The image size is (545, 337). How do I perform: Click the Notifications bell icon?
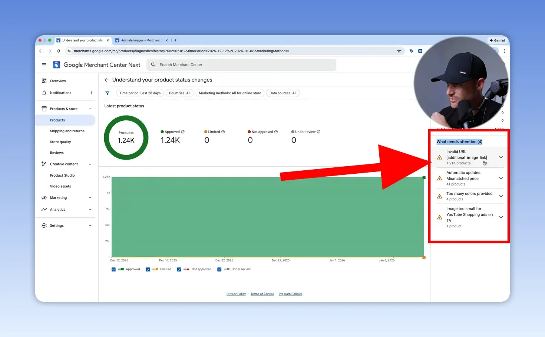44,93
